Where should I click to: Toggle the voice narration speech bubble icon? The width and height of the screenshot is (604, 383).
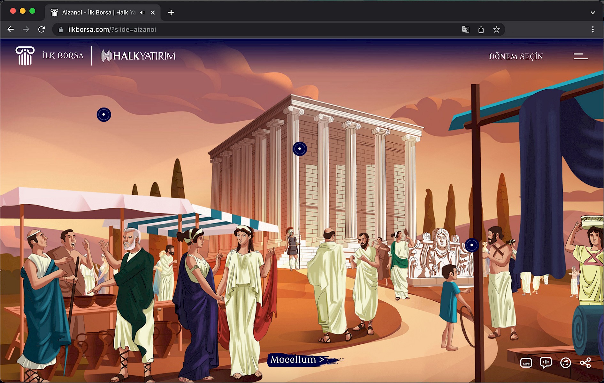click(546, 363)
